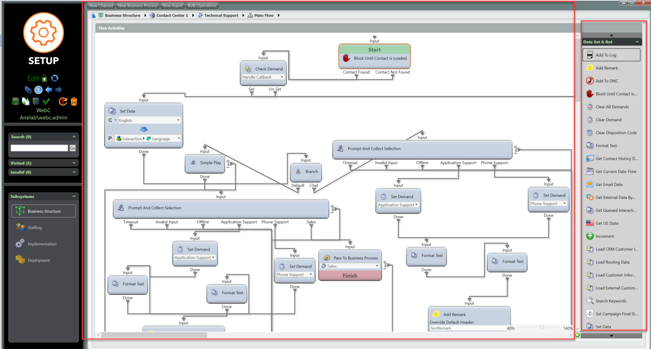Open the English dropdown in Set Data
The image size is (651, 349).
tap(178, 120)
